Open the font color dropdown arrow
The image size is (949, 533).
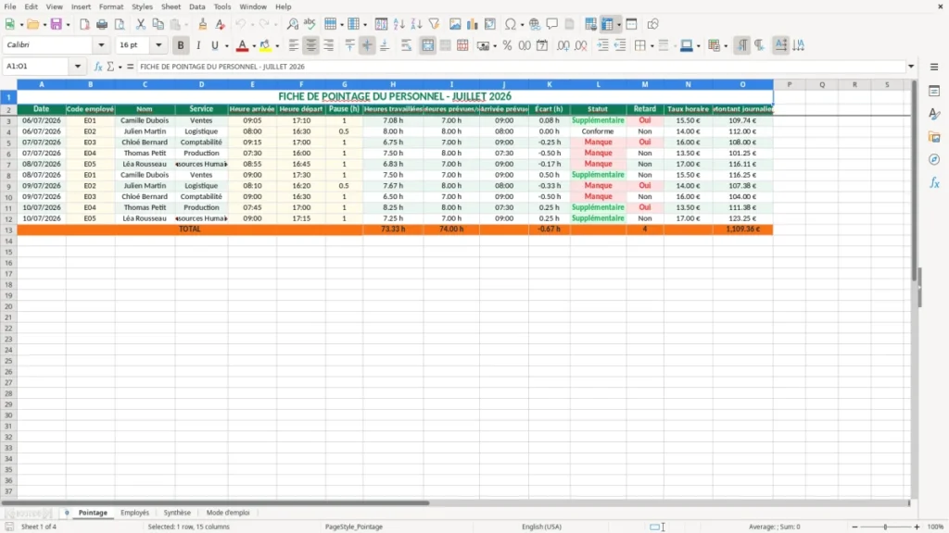coord(254,45)
